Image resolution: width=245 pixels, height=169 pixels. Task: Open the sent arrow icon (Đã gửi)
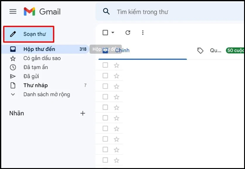(x=13, y=76)
